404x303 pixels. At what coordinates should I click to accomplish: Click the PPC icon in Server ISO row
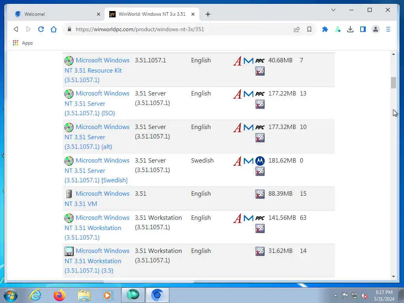260,94
